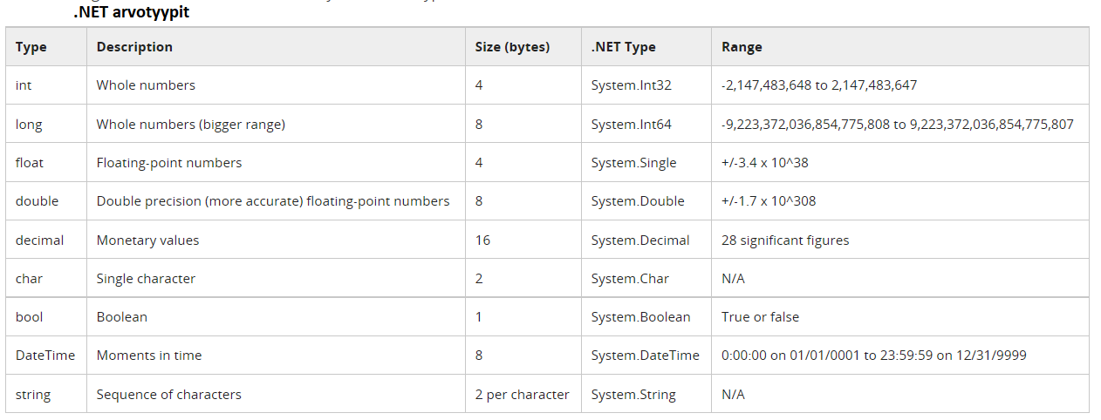Screen dimensions: 1101x420
Task: Select the "Monetary values" description cell
Action: [147, 240]
